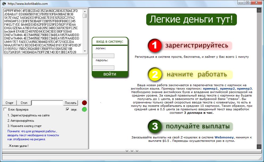Enable the Блок браузера checkbox
The image size is (264, 162).
pos(5,110)
